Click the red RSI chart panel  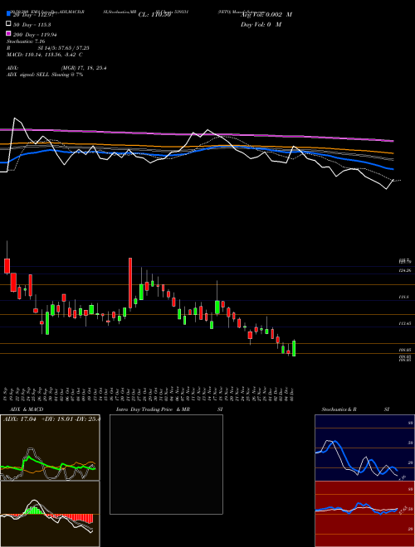(x=364, y=514)
